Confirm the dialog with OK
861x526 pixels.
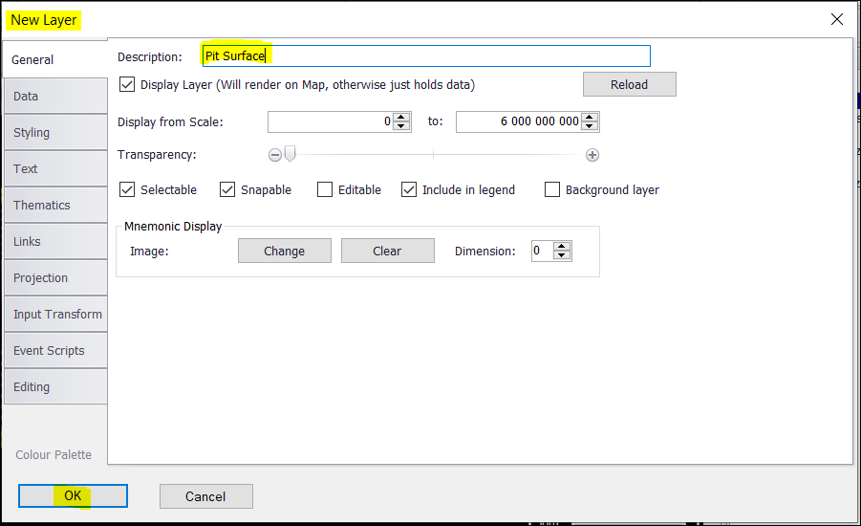(73, 495)
